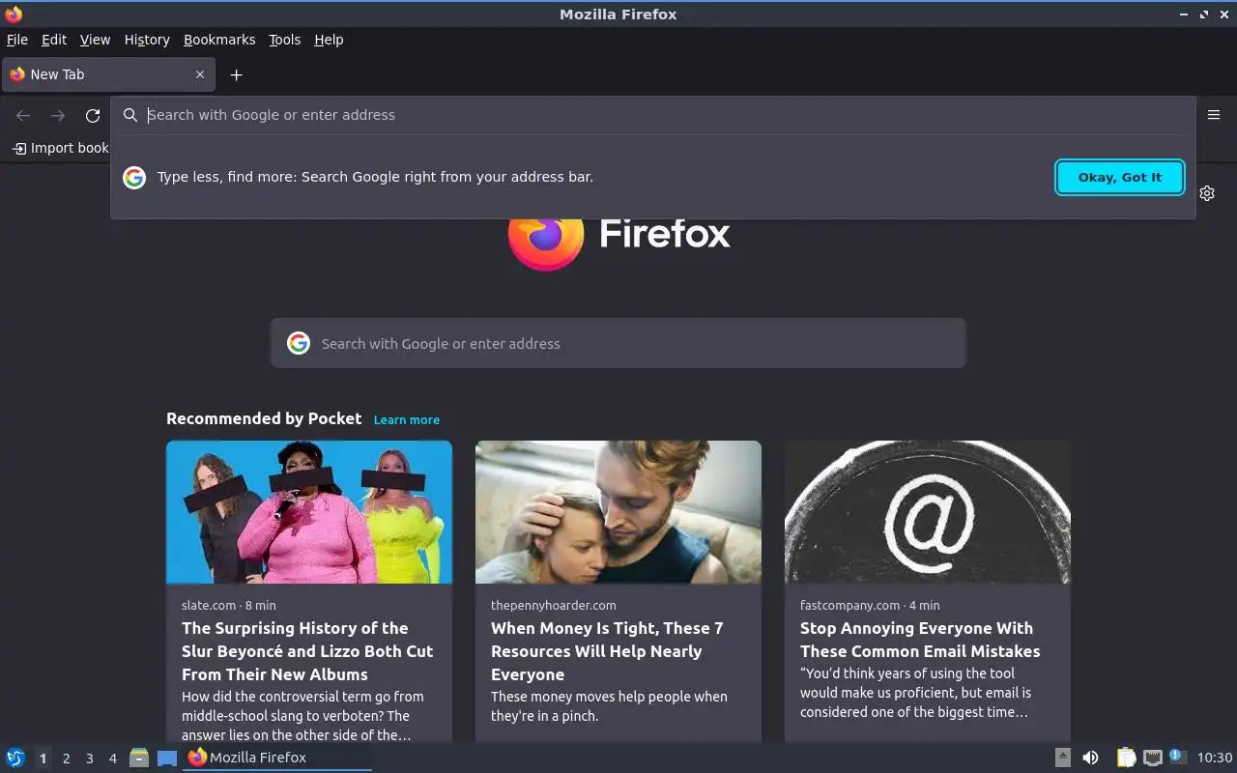
Task: Click the Google icon in the search tip
Action: coord(134,177)
